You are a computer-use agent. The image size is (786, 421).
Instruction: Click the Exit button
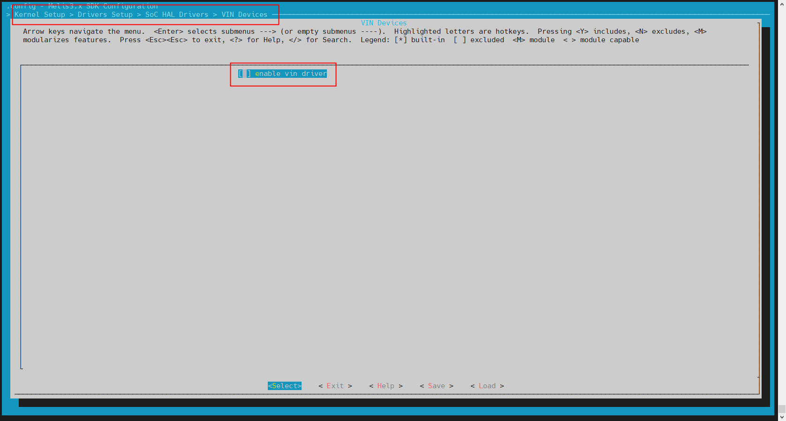point(335,386)
